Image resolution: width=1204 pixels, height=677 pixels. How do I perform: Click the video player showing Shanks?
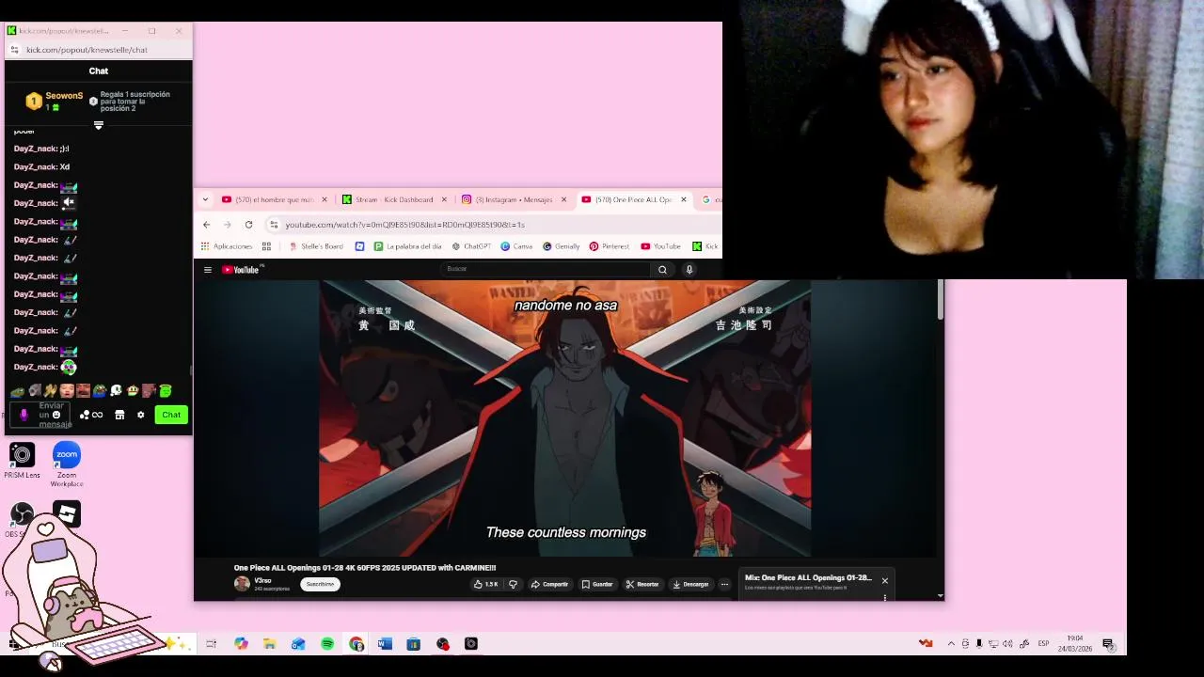pyautogui.click(x=565, y=418)
